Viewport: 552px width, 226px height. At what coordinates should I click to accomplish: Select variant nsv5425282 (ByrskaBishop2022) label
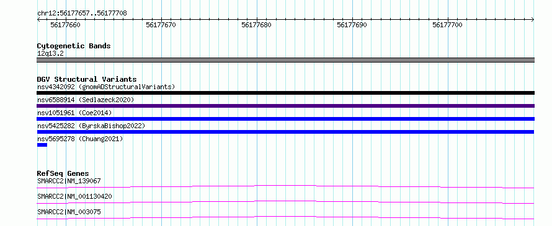pyautogui.click(x=91, y=126)
